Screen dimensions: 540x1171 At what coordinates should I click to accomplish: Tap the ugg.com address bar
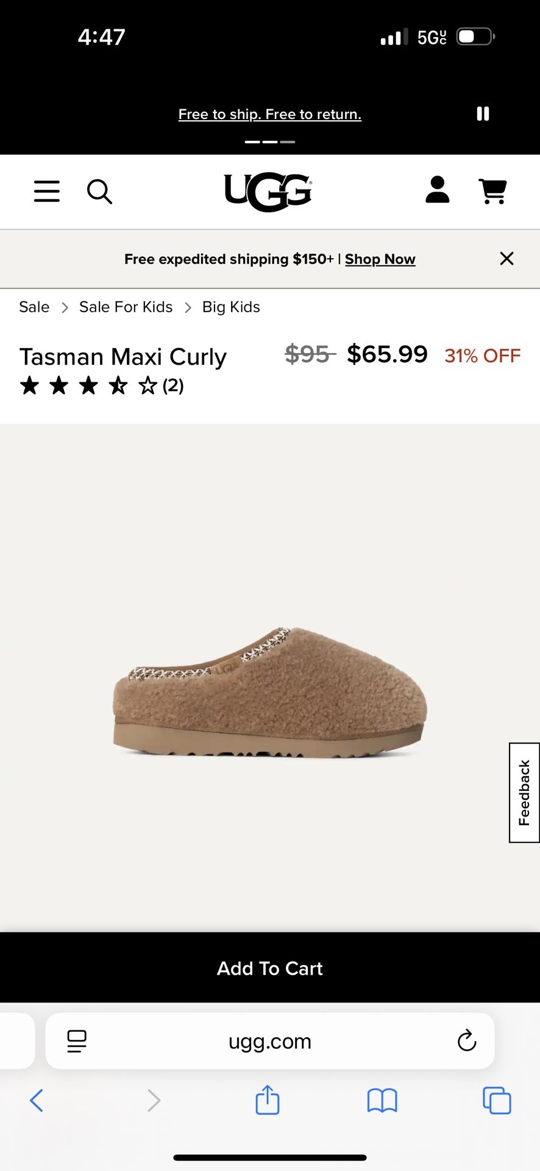[x=269, y=1041]
